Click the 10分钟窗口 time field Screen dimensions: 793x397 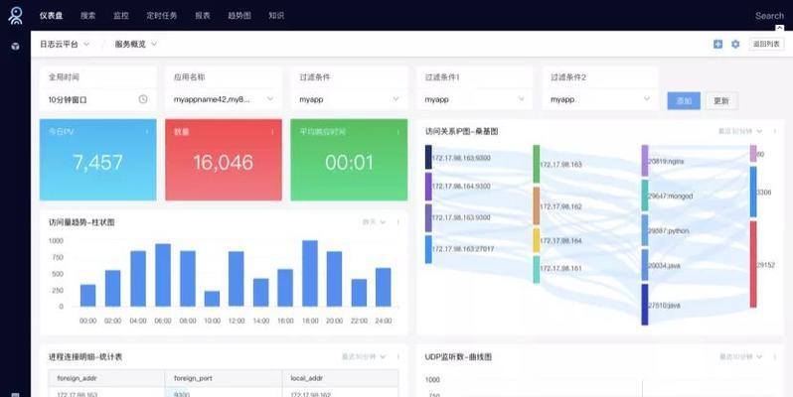[x=98, y=99]
